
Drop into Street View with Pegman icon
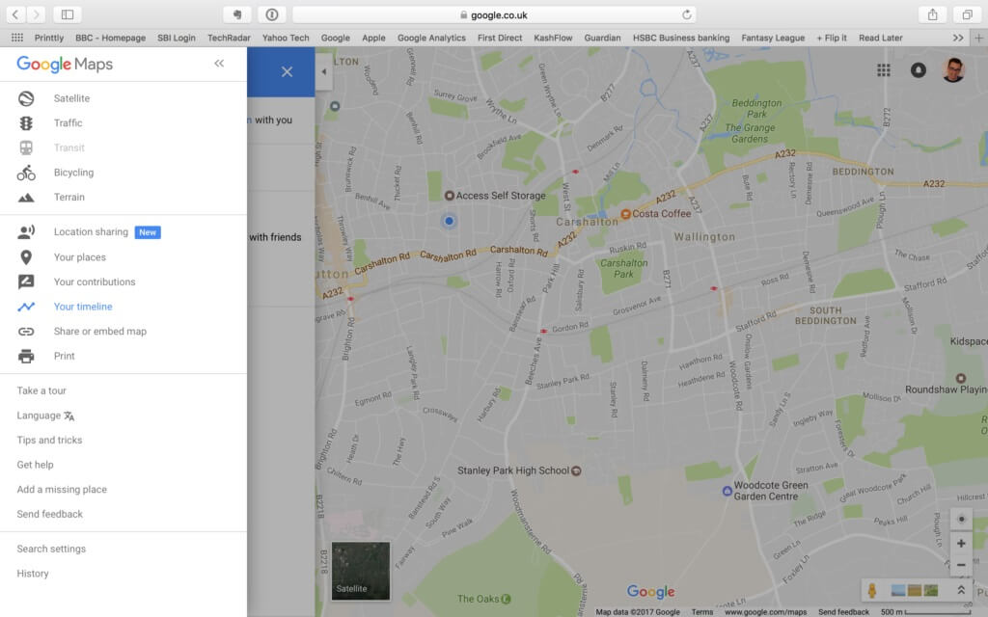pos(871,590)
